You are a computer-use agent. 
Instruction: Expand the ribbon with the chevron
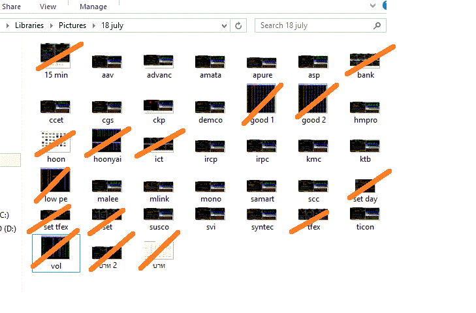372,5
